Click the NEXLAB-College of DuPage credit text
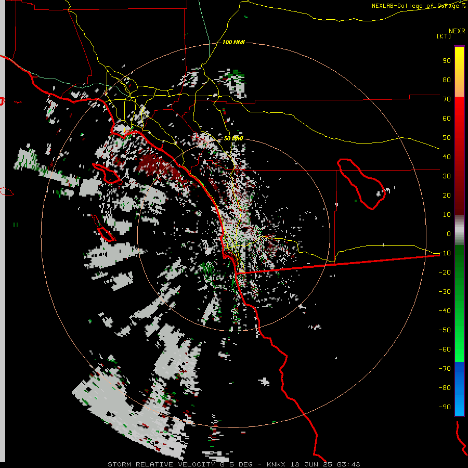The image size is (468, 468). pos(419,6)
